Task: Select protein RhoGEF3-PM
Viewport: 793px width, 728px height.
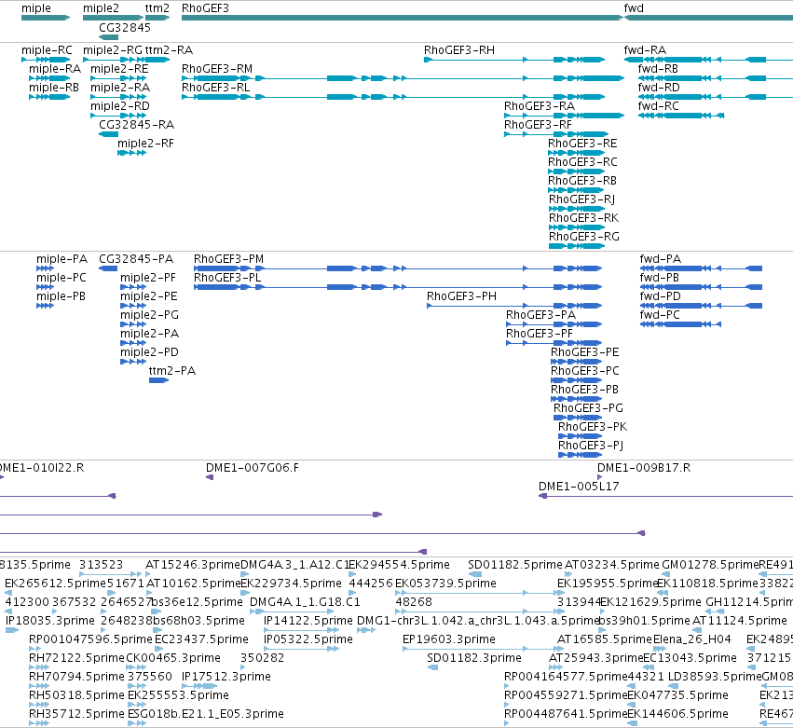Action: coord(398,268)
